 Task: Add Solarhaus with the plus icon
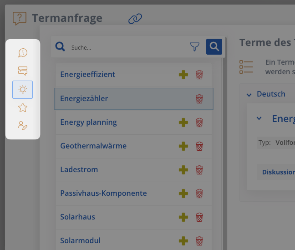coord(183,217)
